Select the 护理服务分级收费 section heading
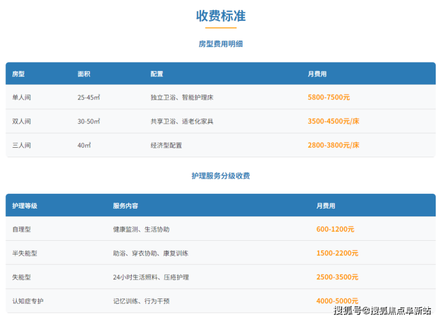The width and height of the screenshot is (441, 320). [x=220, y=176]
